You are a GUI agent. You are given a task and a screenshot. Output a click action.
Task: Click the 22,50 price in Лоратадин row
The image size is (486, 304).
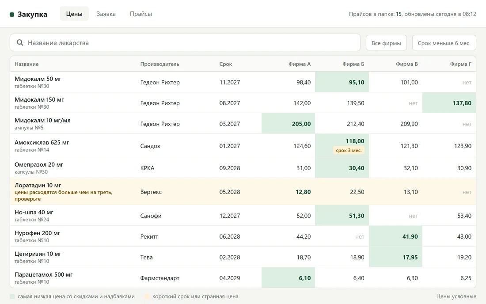coord(357,192)
